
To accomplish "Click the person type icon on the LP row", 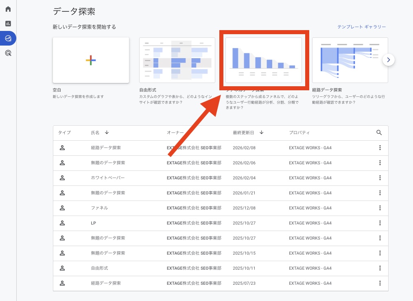I will [62, 223].
